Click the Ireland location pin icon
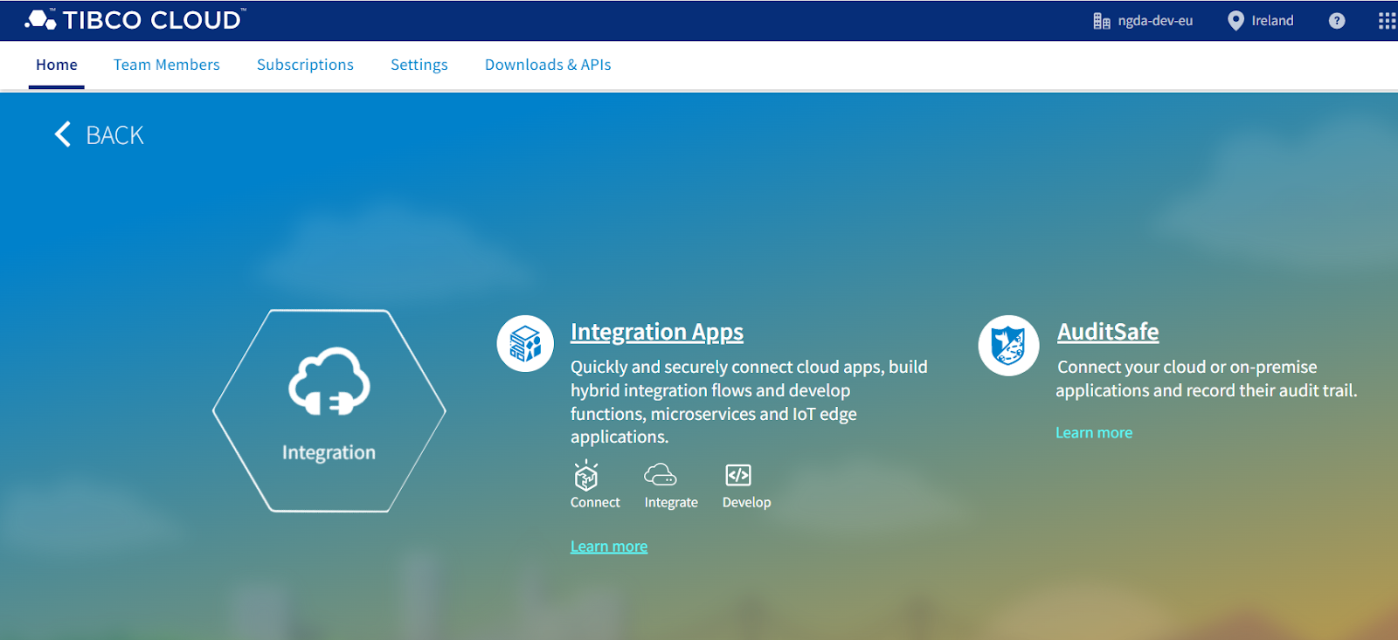Viewport: 1398px width, 640px height. point(1235,21)
